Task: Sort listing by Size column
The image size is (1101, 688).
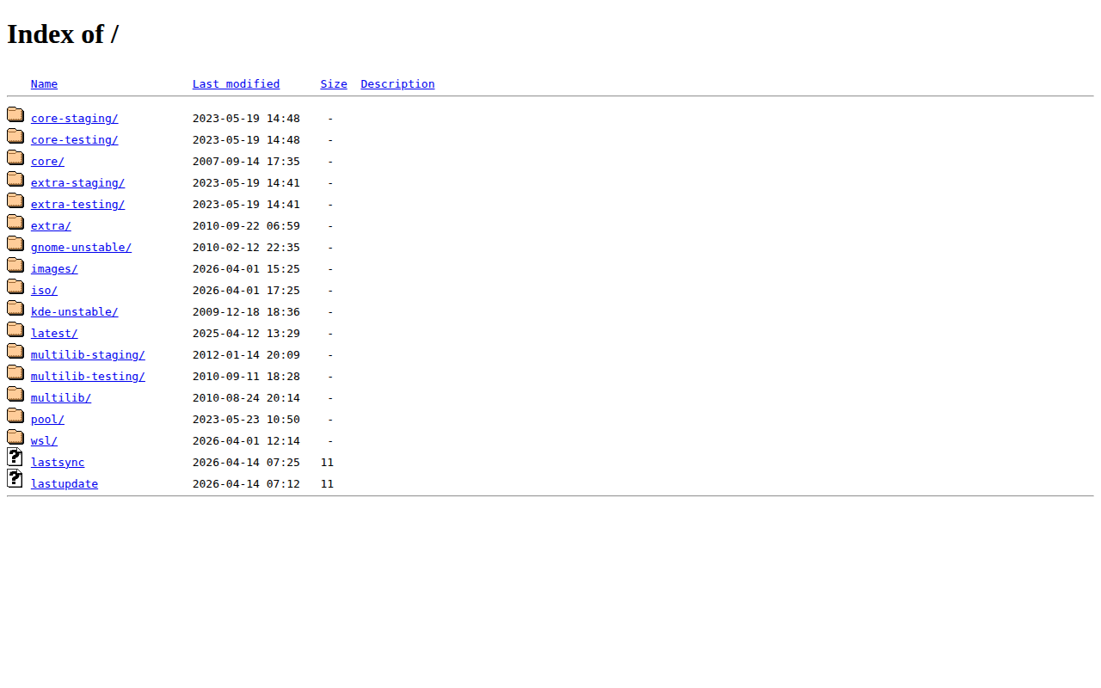Action: [334, 83]
